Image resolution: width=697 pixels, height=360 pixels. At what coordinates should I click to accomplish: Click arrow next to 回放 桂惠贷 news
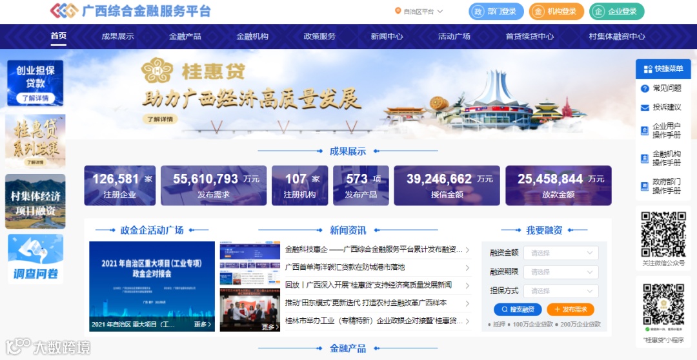click(x=467, y=285)
